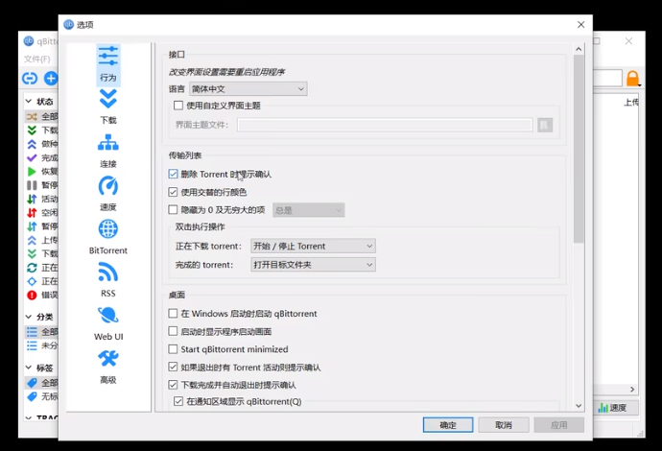Screen dimensions: 662x451
Task: Click 取消 to cancel options
Action: pyautogui.click(x=504, y=425)
